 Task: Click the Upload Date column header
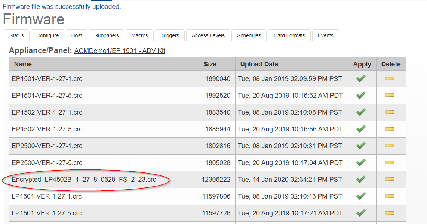coord(259,64)
